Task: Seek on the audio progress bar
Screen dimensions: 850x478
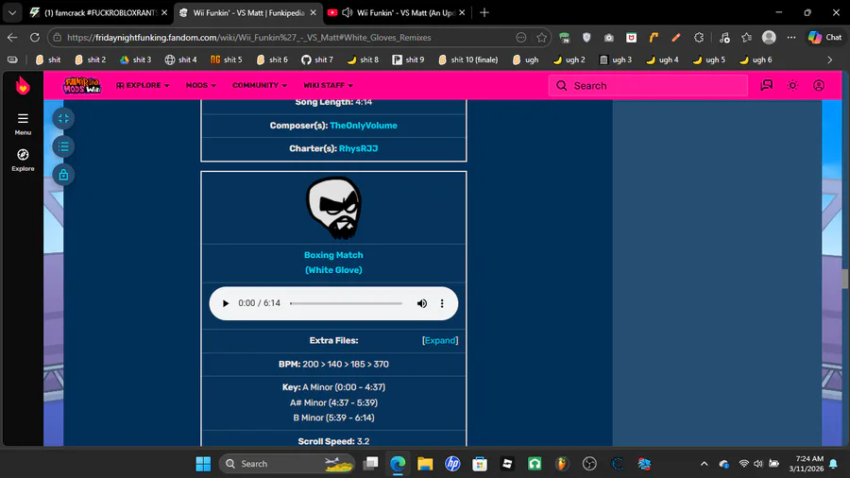Action: pyautogui.click(x=346, y=303)
